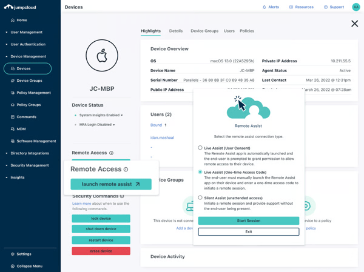Image resolution: width=364 pixels, height=272 pixels.
Task: Open Policy Groups in the sidebar
Action: click(x=26, y=105)
